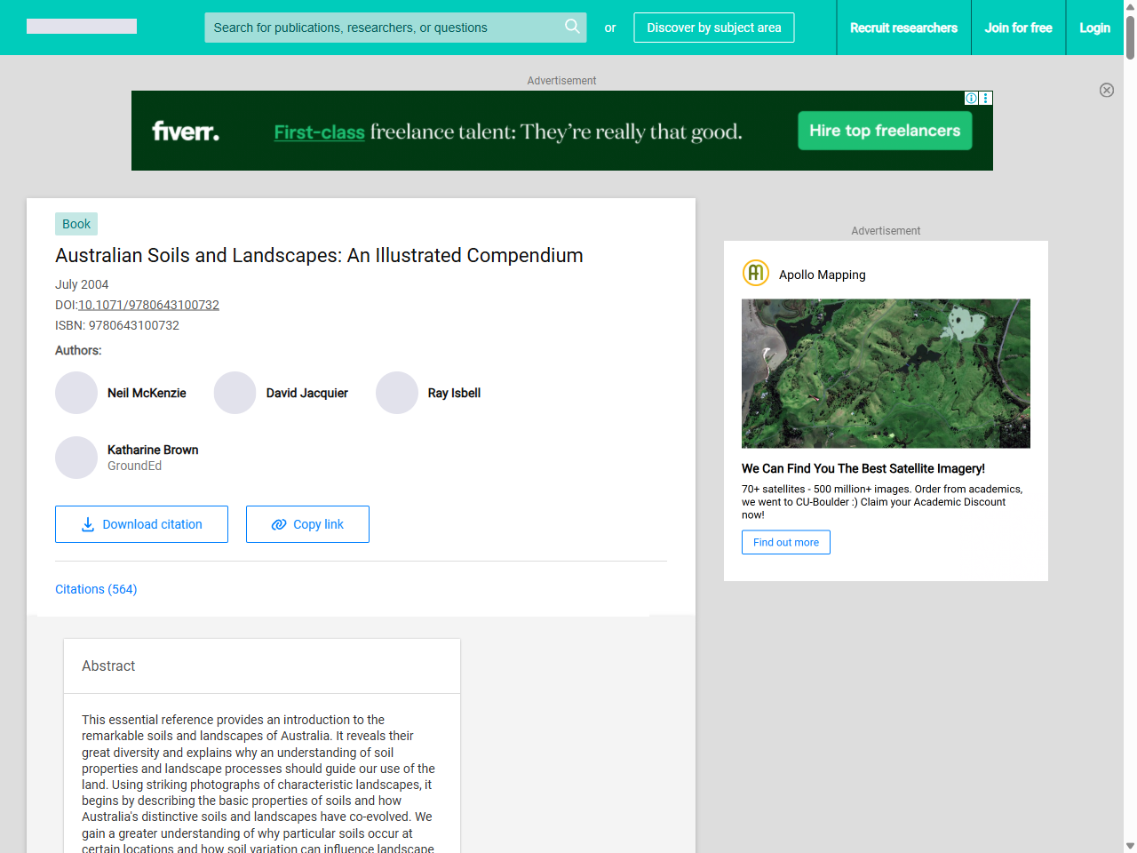
Task: Click Find out more on the Apollo ad
Action: click(x=785, y=542)
